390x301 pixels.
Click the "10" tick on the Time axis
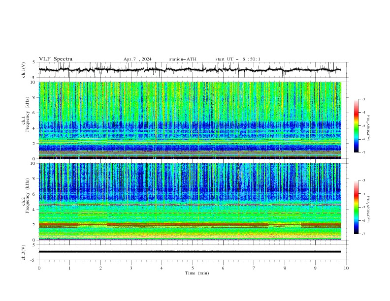[346, 268]
